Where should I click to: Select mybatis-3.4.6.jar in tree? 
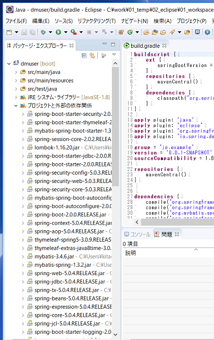54,256
